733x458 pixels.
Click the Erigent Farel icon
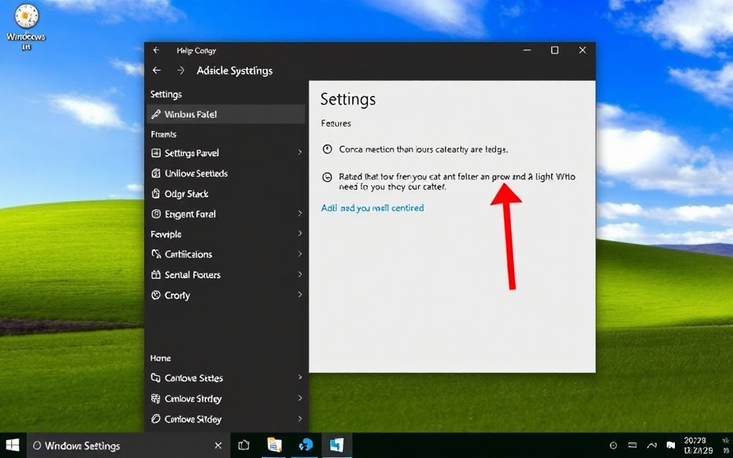coord(155,214)
